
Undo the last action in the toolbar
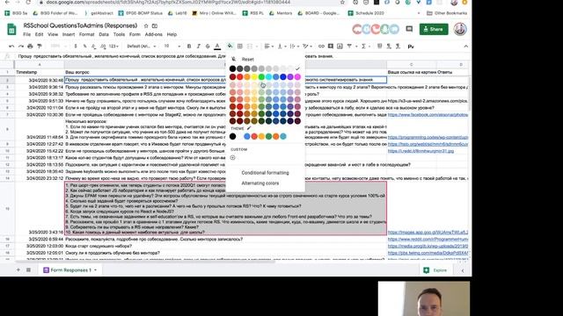[x=11, y=47]
